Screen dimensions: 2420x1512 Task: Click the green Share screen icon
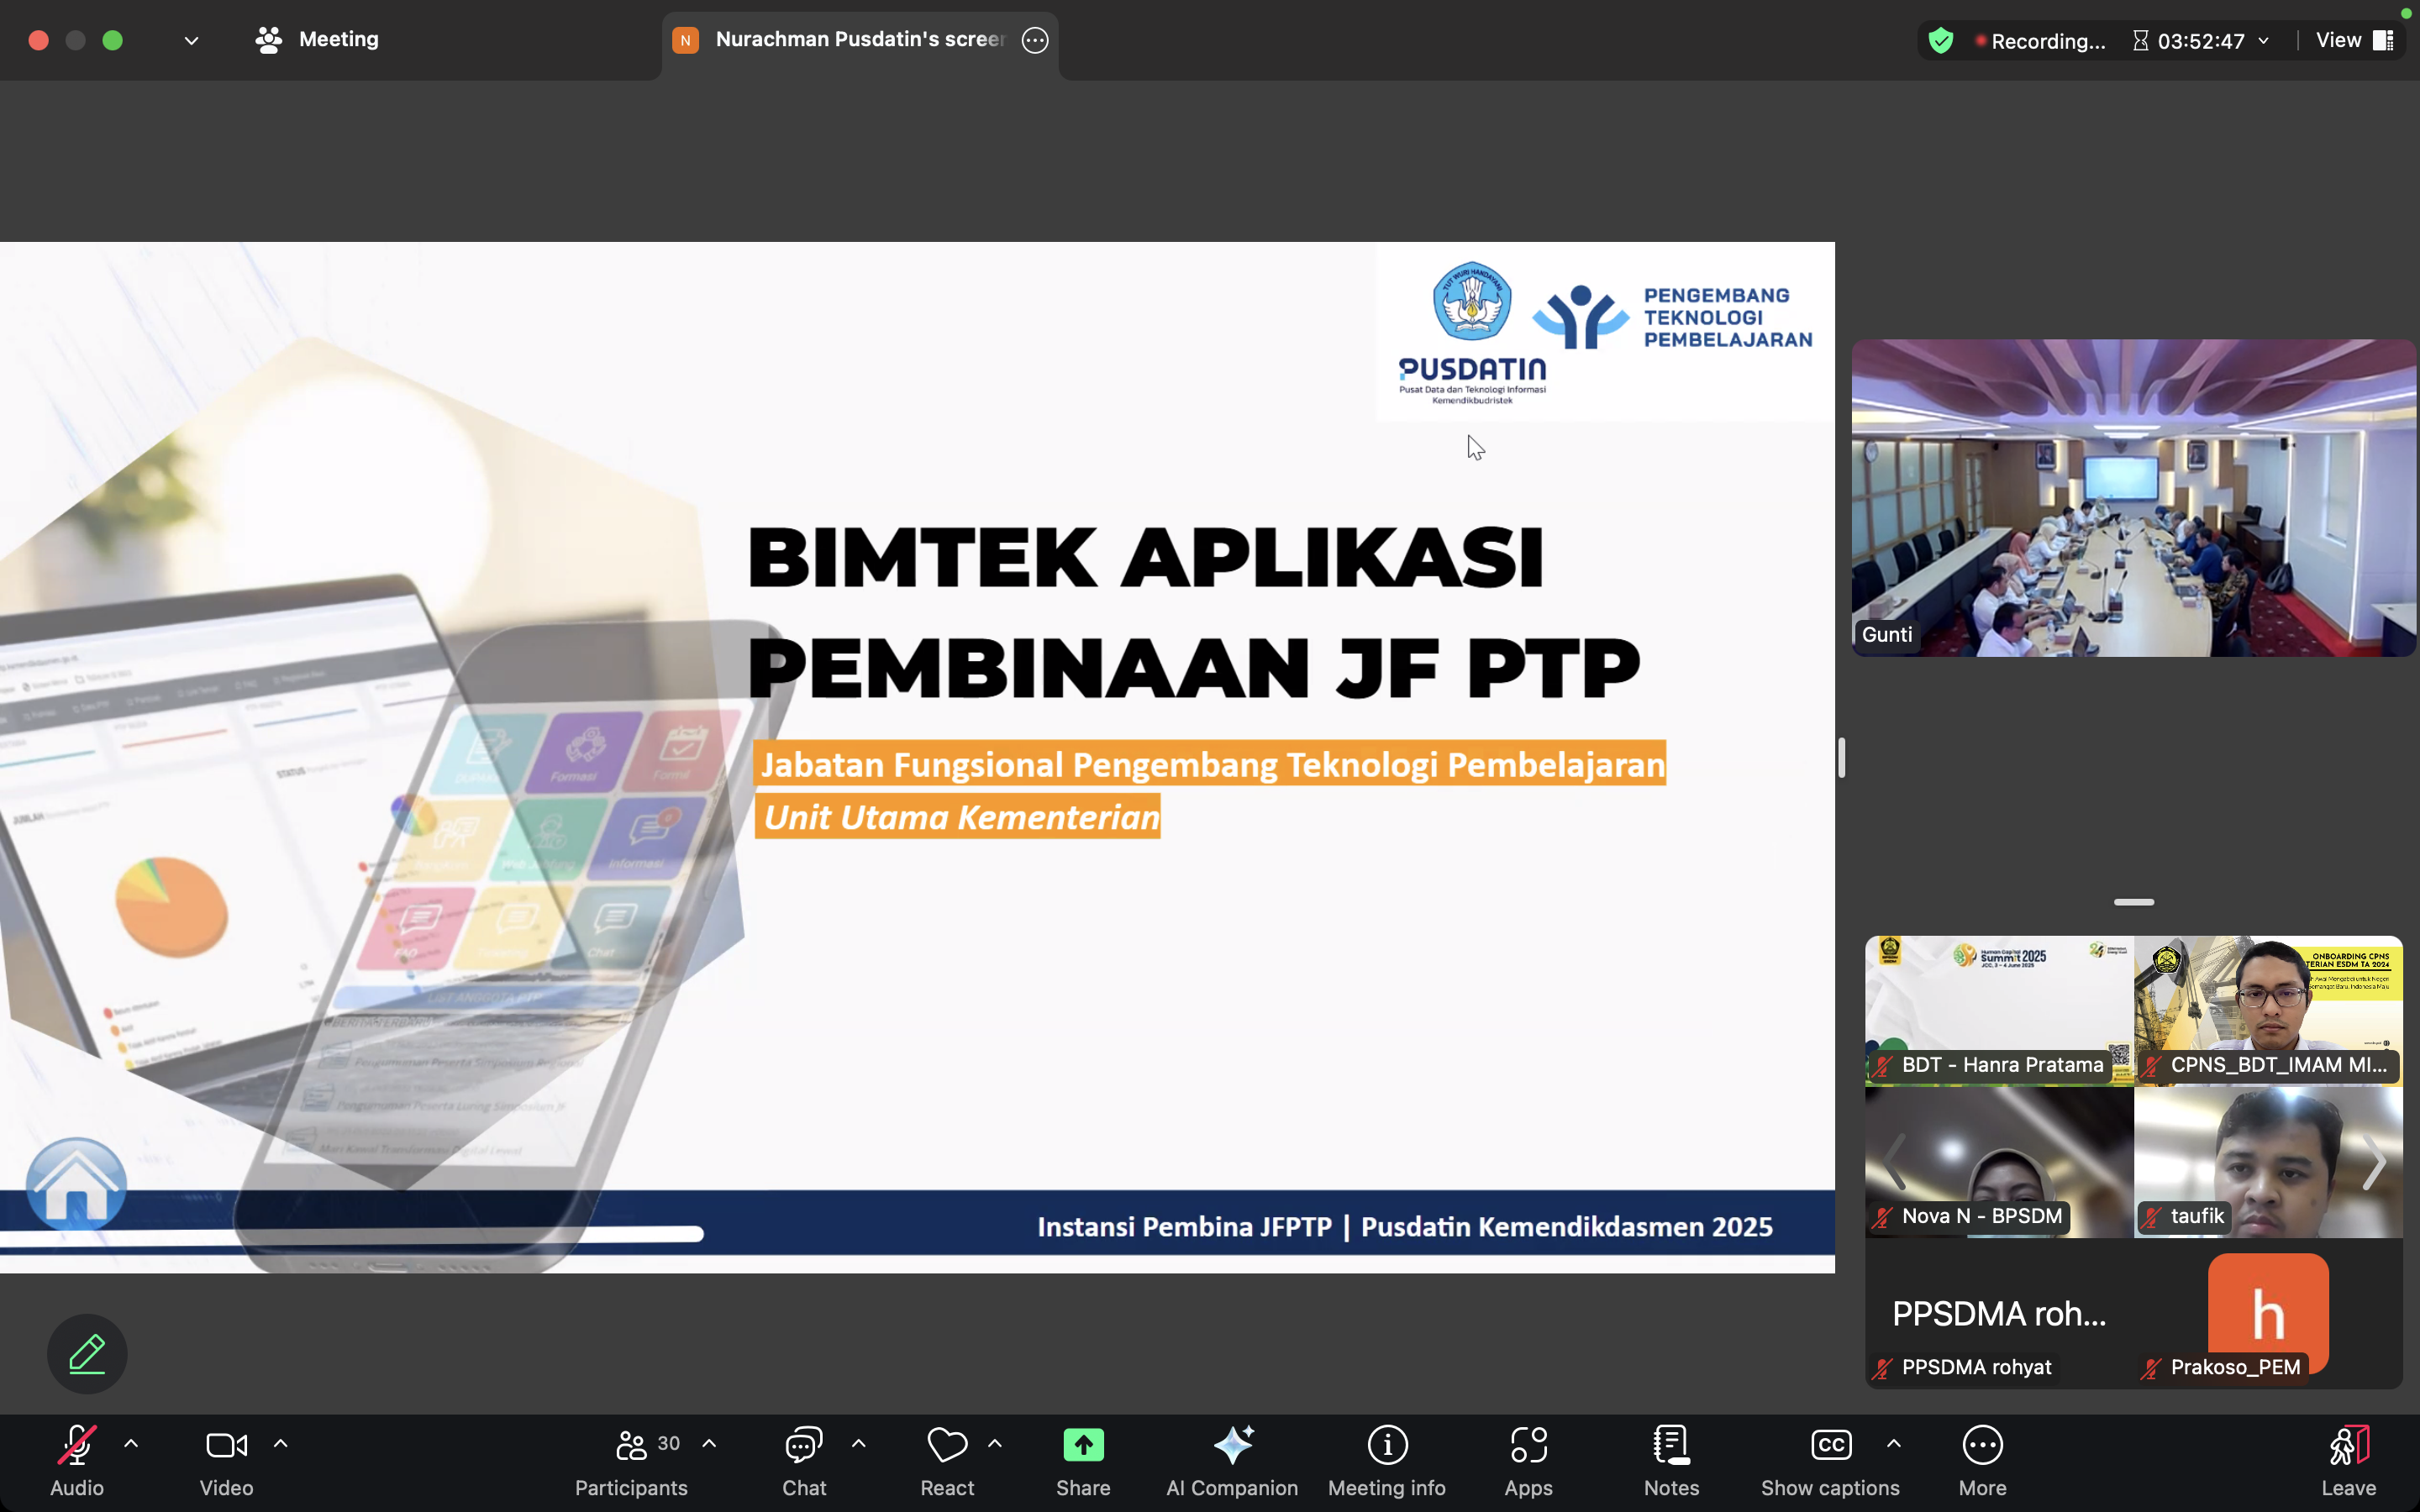click(x=1083, y=1445)
